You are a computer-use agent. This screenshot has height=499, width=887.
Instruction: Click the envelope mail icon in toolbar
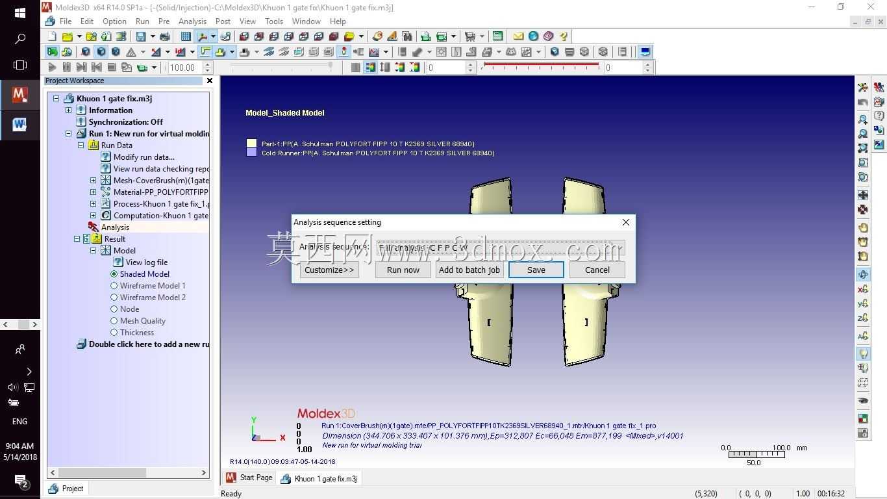[518, 36]
